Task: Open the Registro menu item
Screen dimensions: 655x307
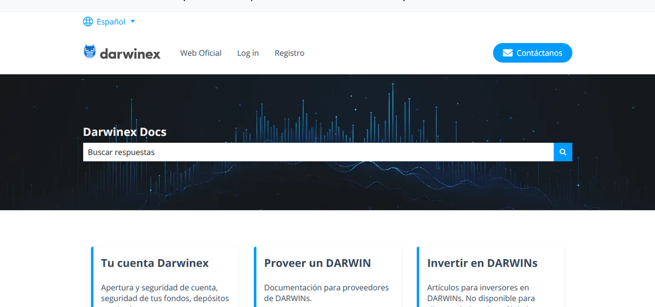Action: (289, 53)
